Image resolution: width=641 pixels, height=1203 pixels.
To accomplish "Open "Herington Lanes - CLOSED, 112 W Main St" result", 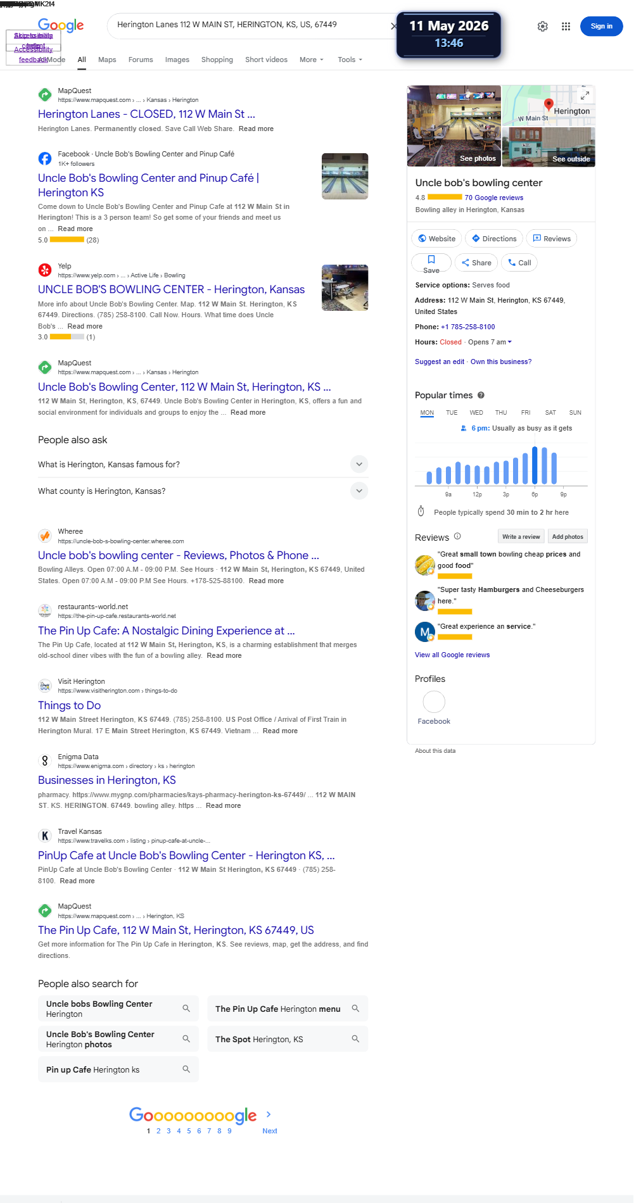I will (146, 114).
